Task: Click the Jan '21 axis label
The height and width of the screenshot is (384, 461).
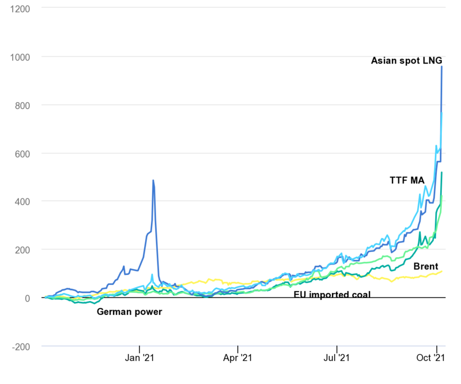Action: coord(139,358)
